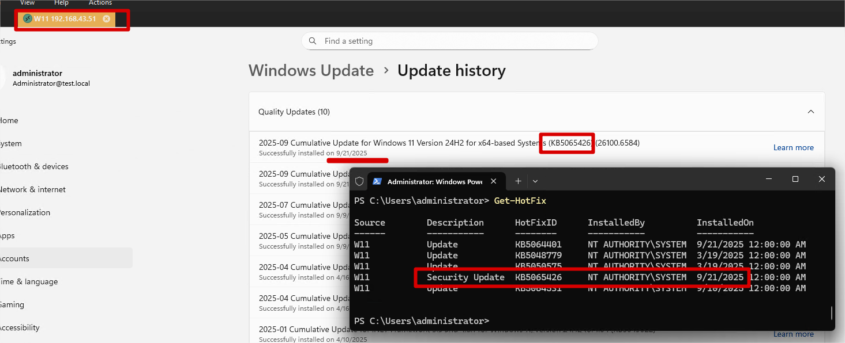Viewport: 845px width, 343px height.
Task: Open the Actions menu
Action: point(100,3)
